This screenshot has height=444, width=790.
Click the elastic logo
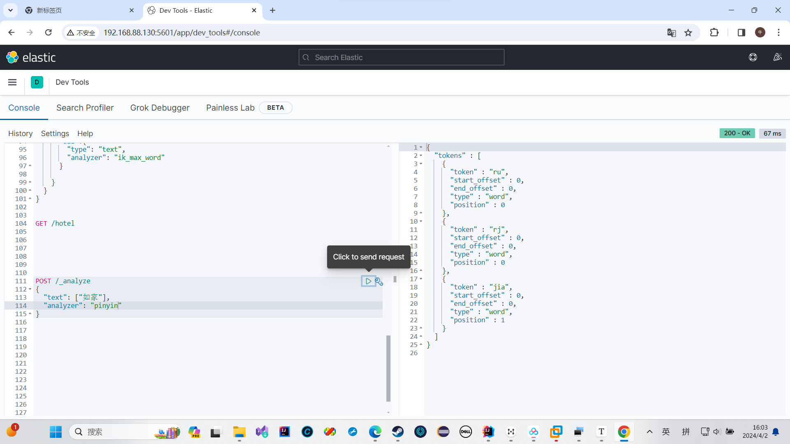click(x=31, y=58)
